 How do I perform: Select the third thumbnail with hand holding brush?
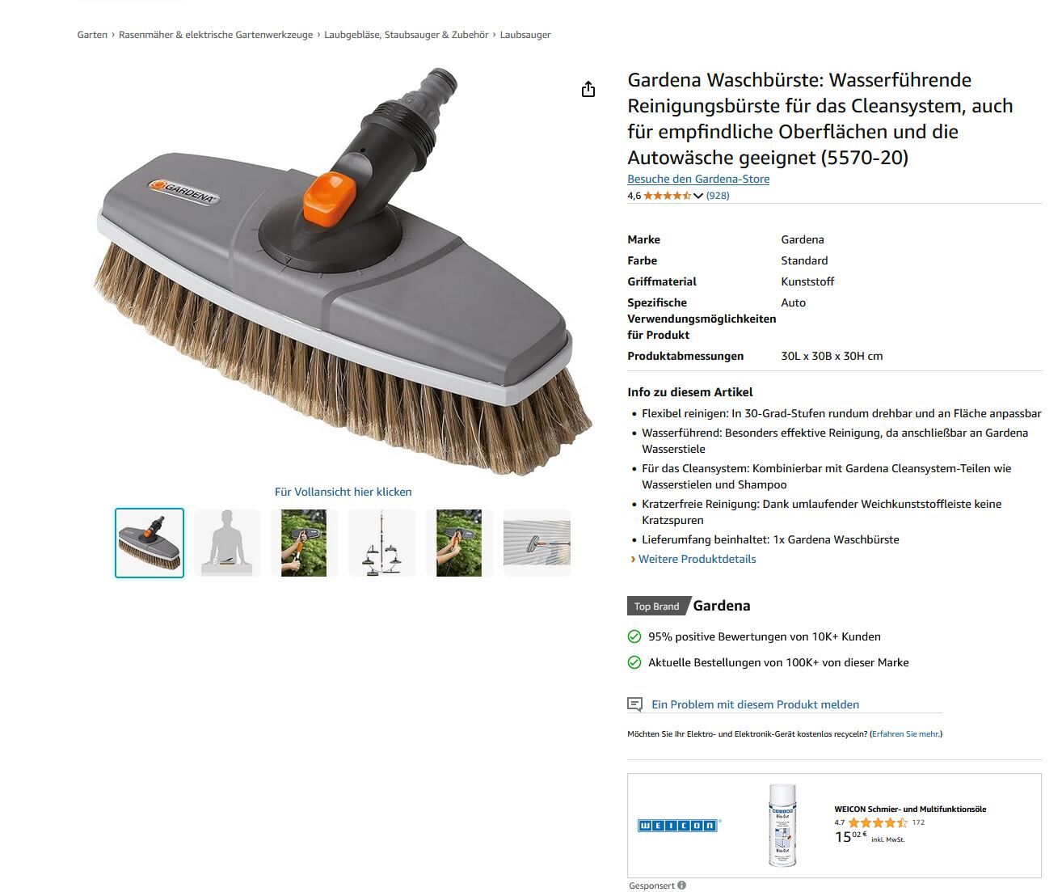pyautogui.click(x=304, y=543)
